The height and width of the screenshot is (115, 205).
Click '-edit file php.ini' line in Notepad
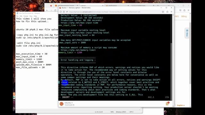[x=28, y=43]
